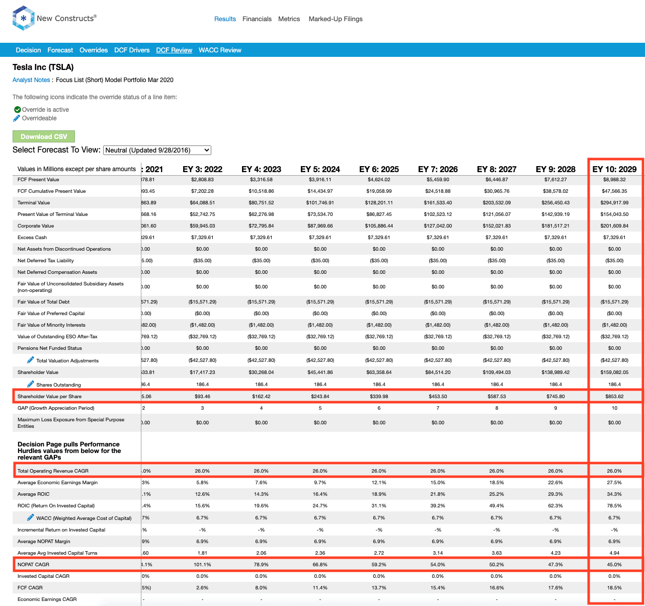645x606 pixels.
Task: Click the 27.5% Average Economic Earnings Margin
Action: tap(614, 483)
